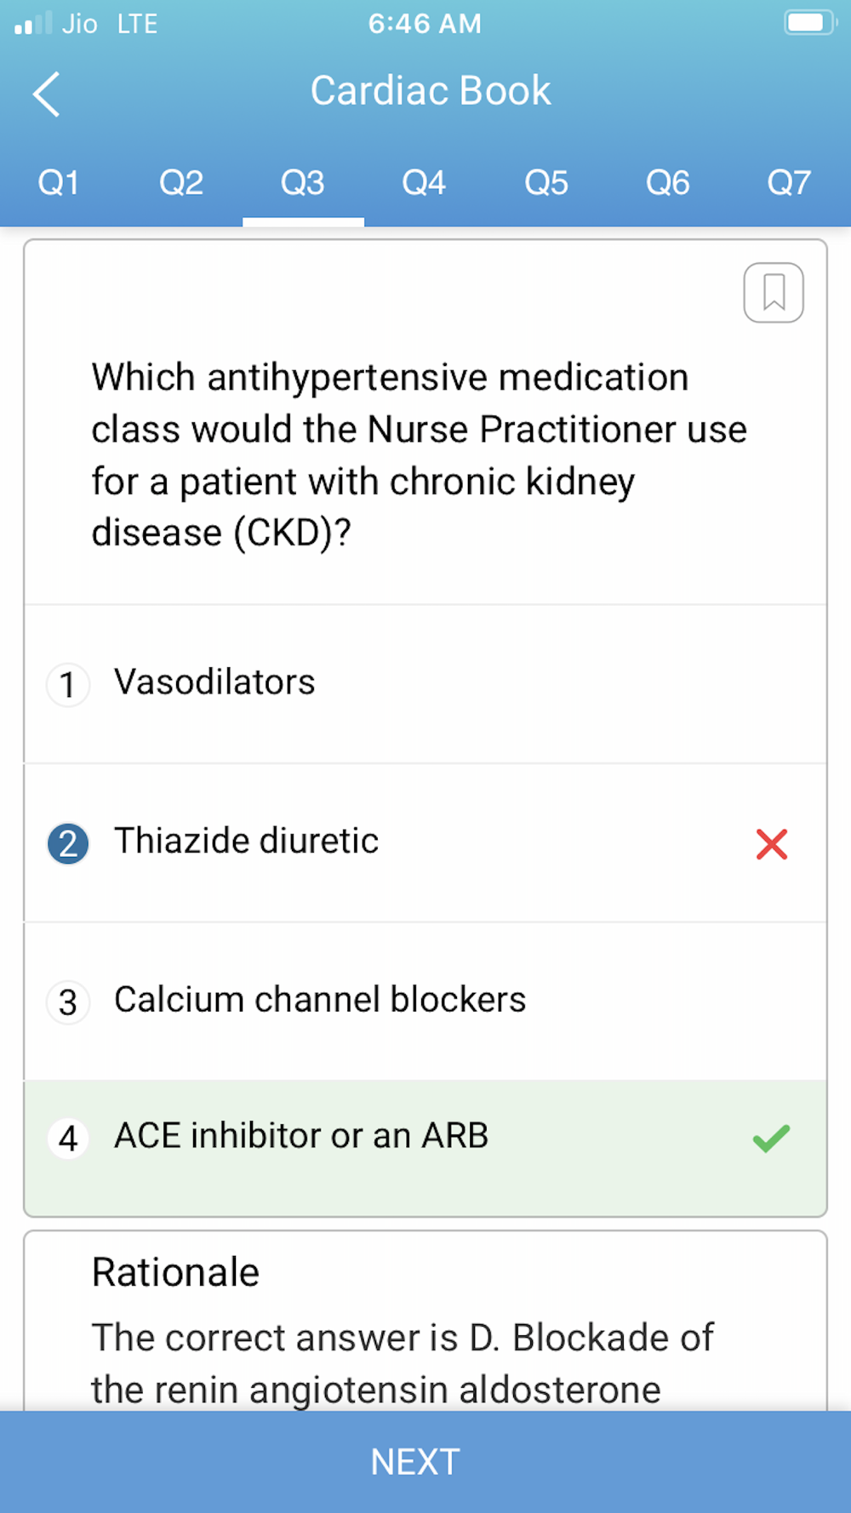Go to the Q5 tab
The width and height of the screenshot is (851, 1513).
tap(546, 182)
